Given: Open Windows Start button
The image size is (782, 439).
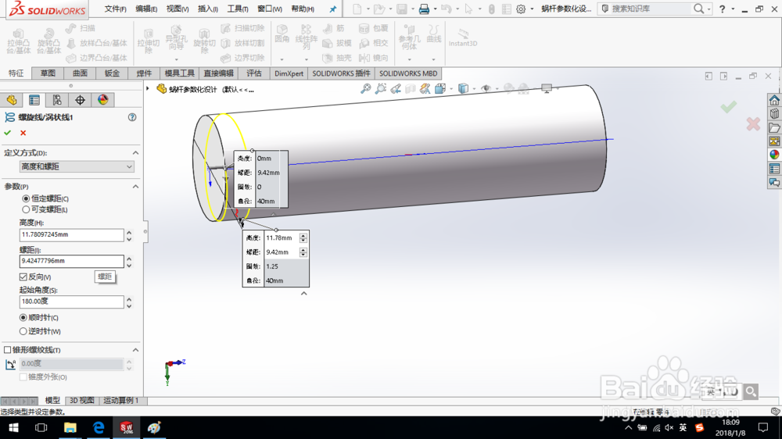Looking at the screenshot, I should coord(13,427).
